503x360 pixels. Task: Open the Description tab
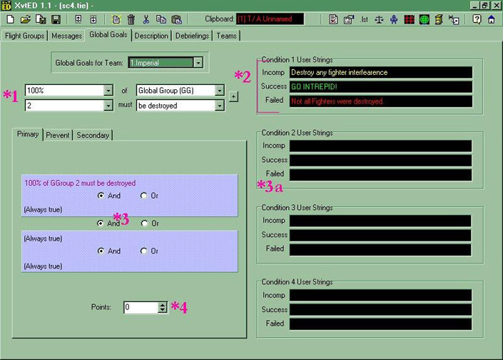point(151,36)
